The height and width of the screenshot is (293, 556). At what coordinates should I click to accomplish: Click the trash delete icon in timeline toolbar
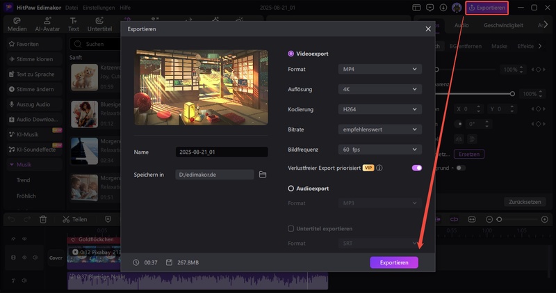43,219
